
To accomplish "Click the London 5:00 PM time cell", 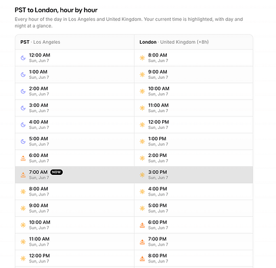I will (158, 208).
